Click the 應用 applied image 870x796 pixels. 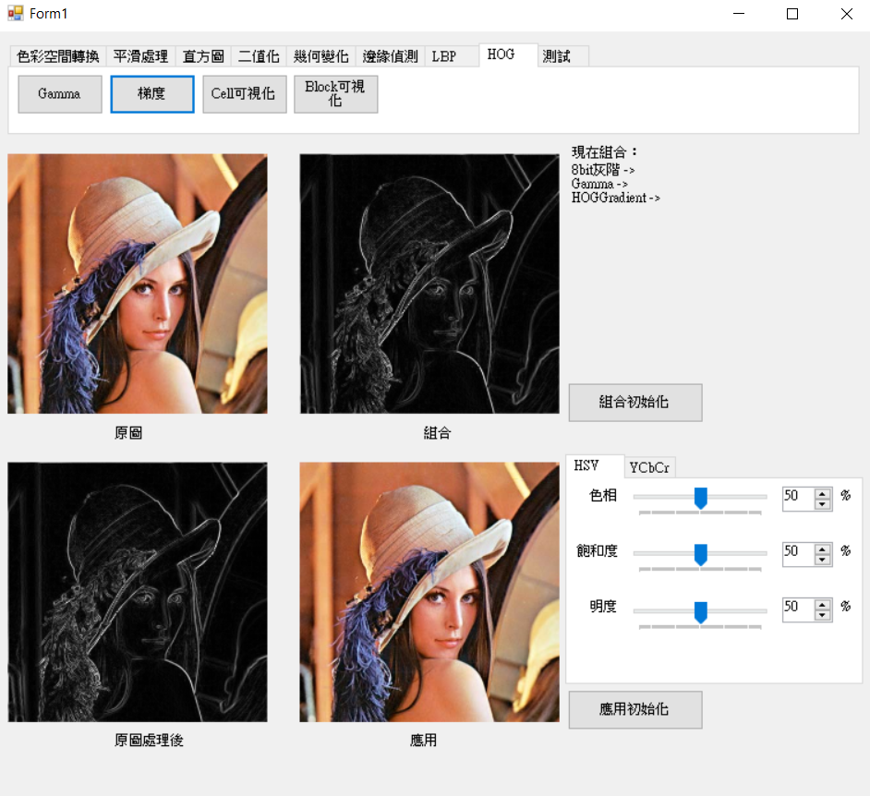(x=429, y=592)
